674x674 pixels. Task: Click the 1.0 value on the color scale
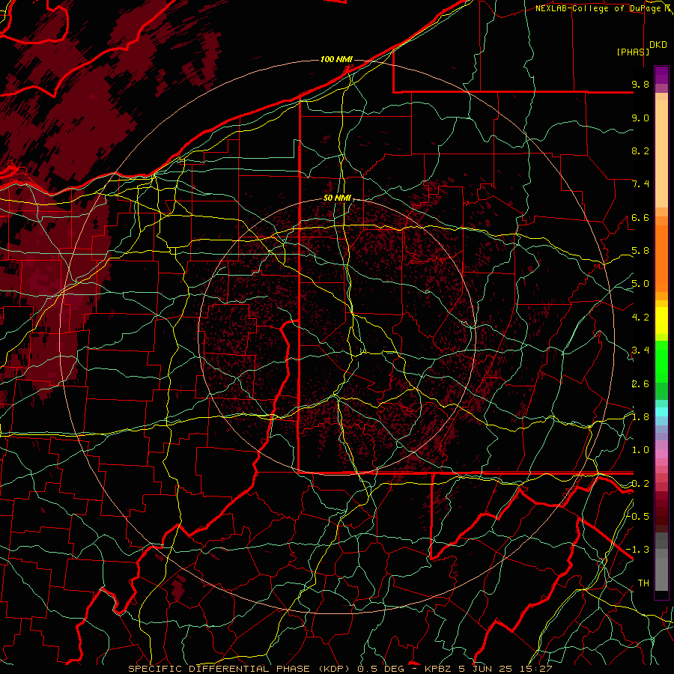(x=640, y=450)
